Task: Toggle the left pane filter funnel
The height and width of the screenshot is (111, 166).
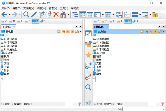Action: (x=80, y=104)
